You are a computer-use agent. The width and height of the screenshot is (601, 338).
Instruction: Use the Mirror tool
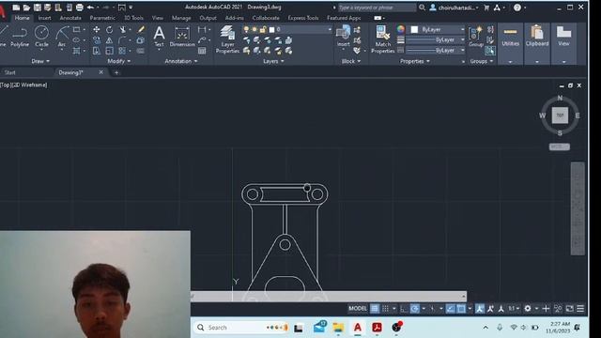[x=109, y=39]
